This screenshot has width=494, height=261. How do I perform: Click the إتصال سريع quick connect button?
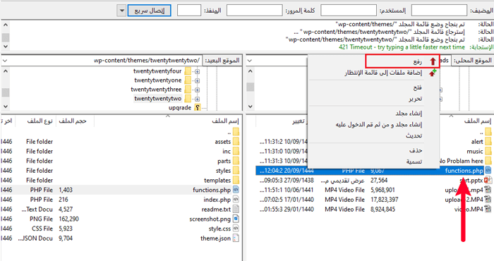pyautogui.click(x=150, y=11)
